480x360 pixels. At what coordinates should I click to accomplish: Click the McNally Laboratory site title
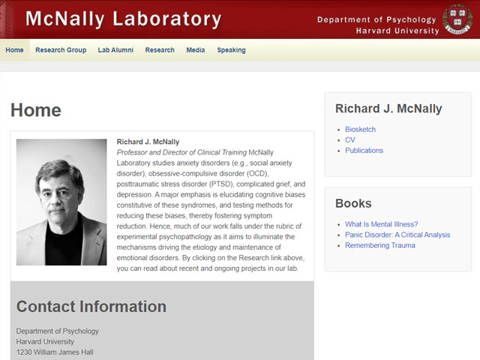(x=123, y=19)
